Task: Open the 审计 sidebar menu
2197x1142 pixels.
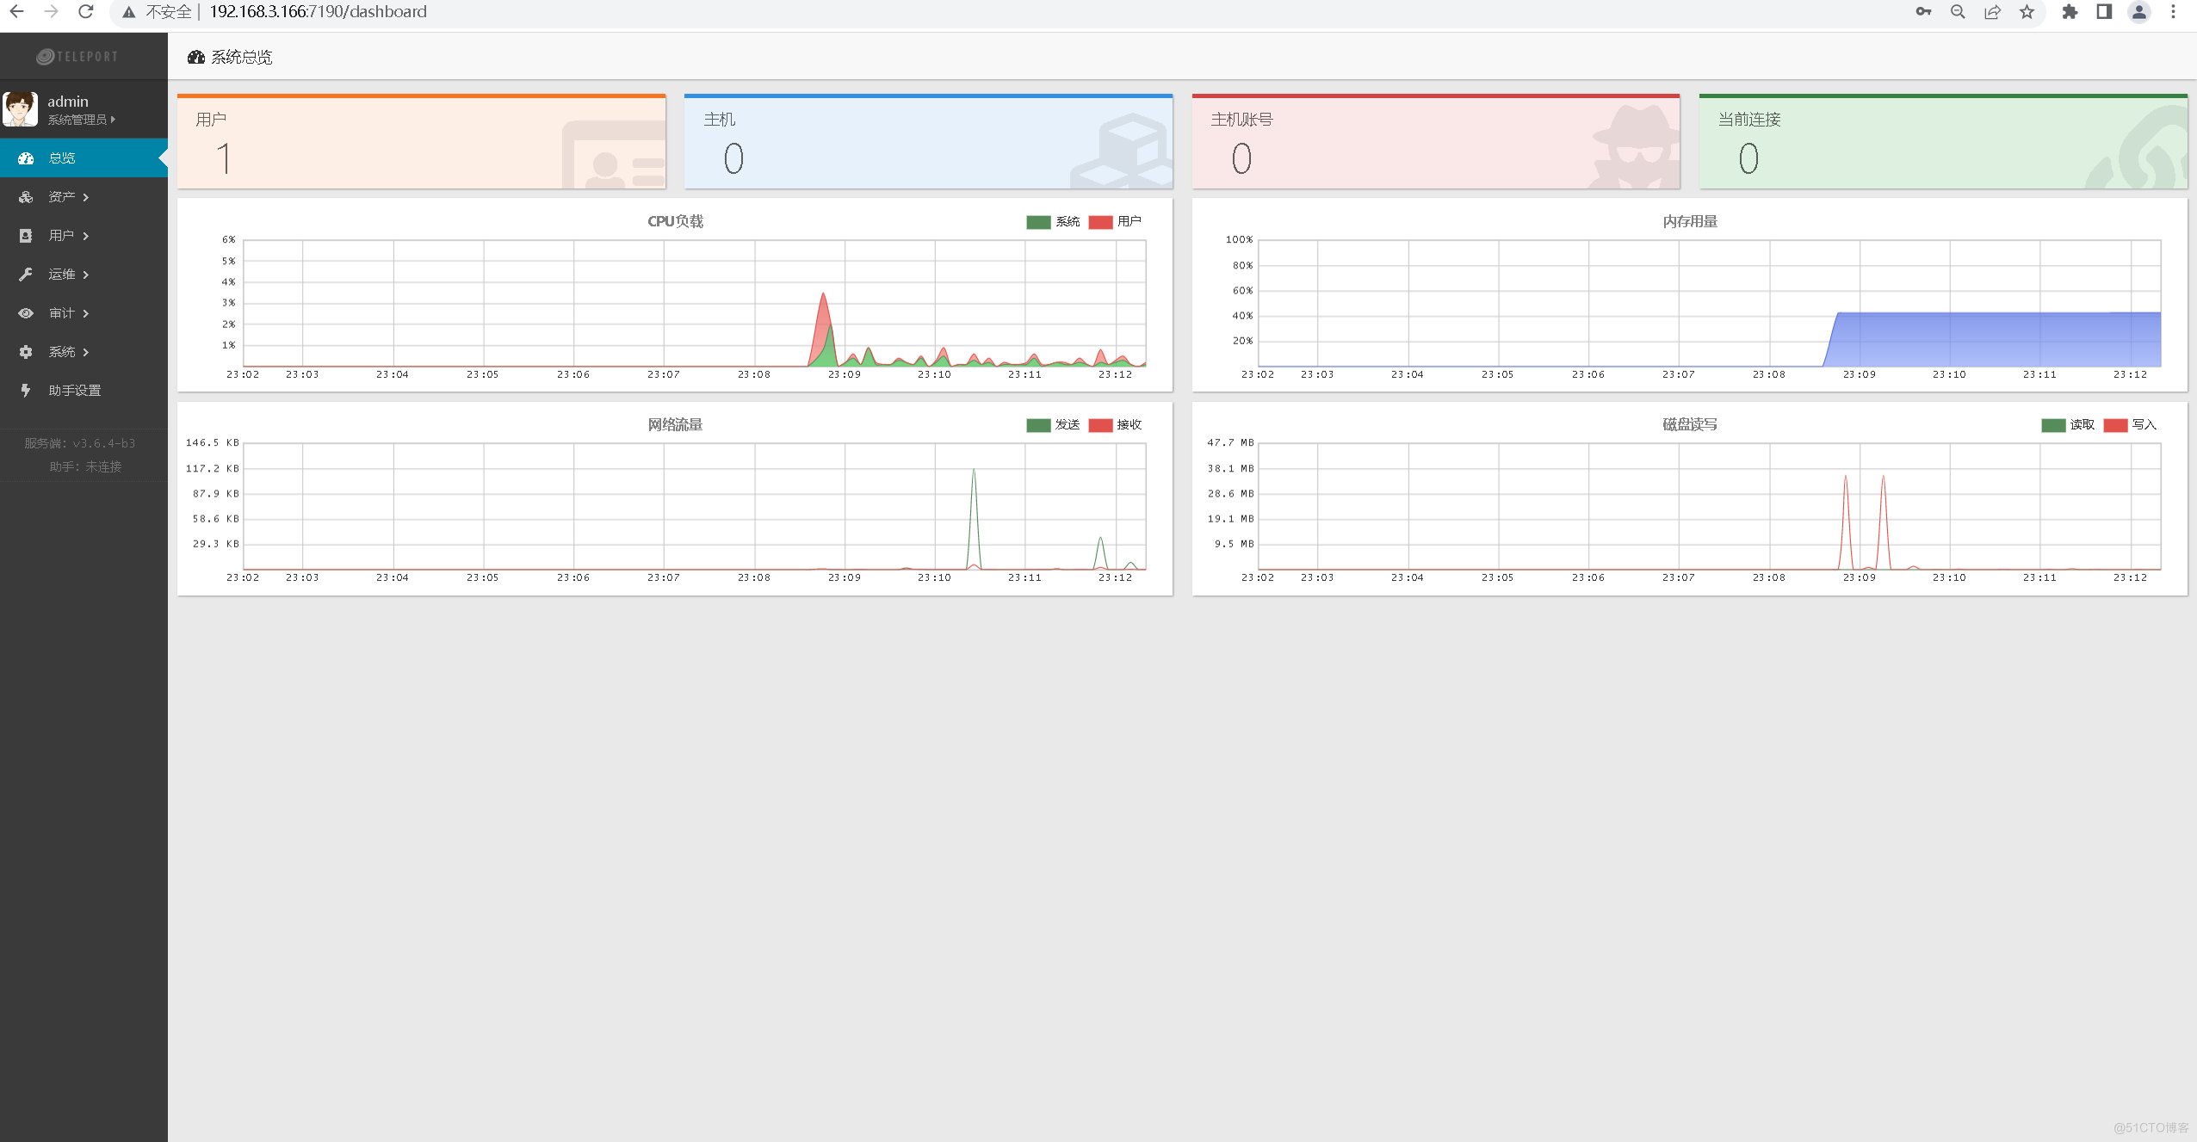Action: pyautogui.click(x=84, y=313)
